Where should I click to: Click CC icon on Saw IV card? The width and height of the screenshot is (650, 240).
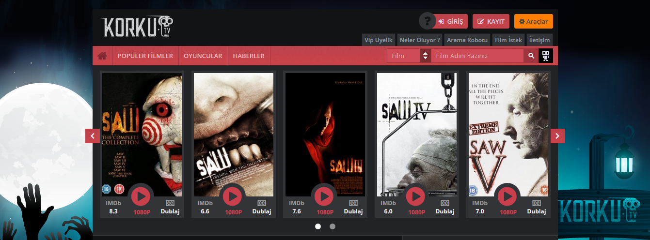445,203
